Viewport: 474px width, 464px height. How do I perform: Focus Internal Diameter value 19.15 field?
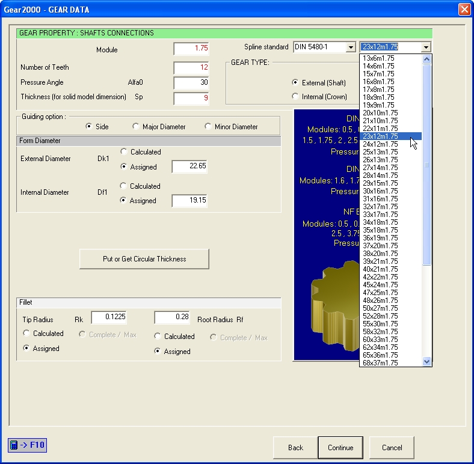189,201
